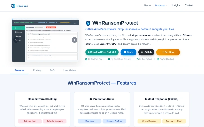Collapse the Ransomware Signature Detection group triangle
The height and width of the screenshot is (127, 204).
(30, 34)
